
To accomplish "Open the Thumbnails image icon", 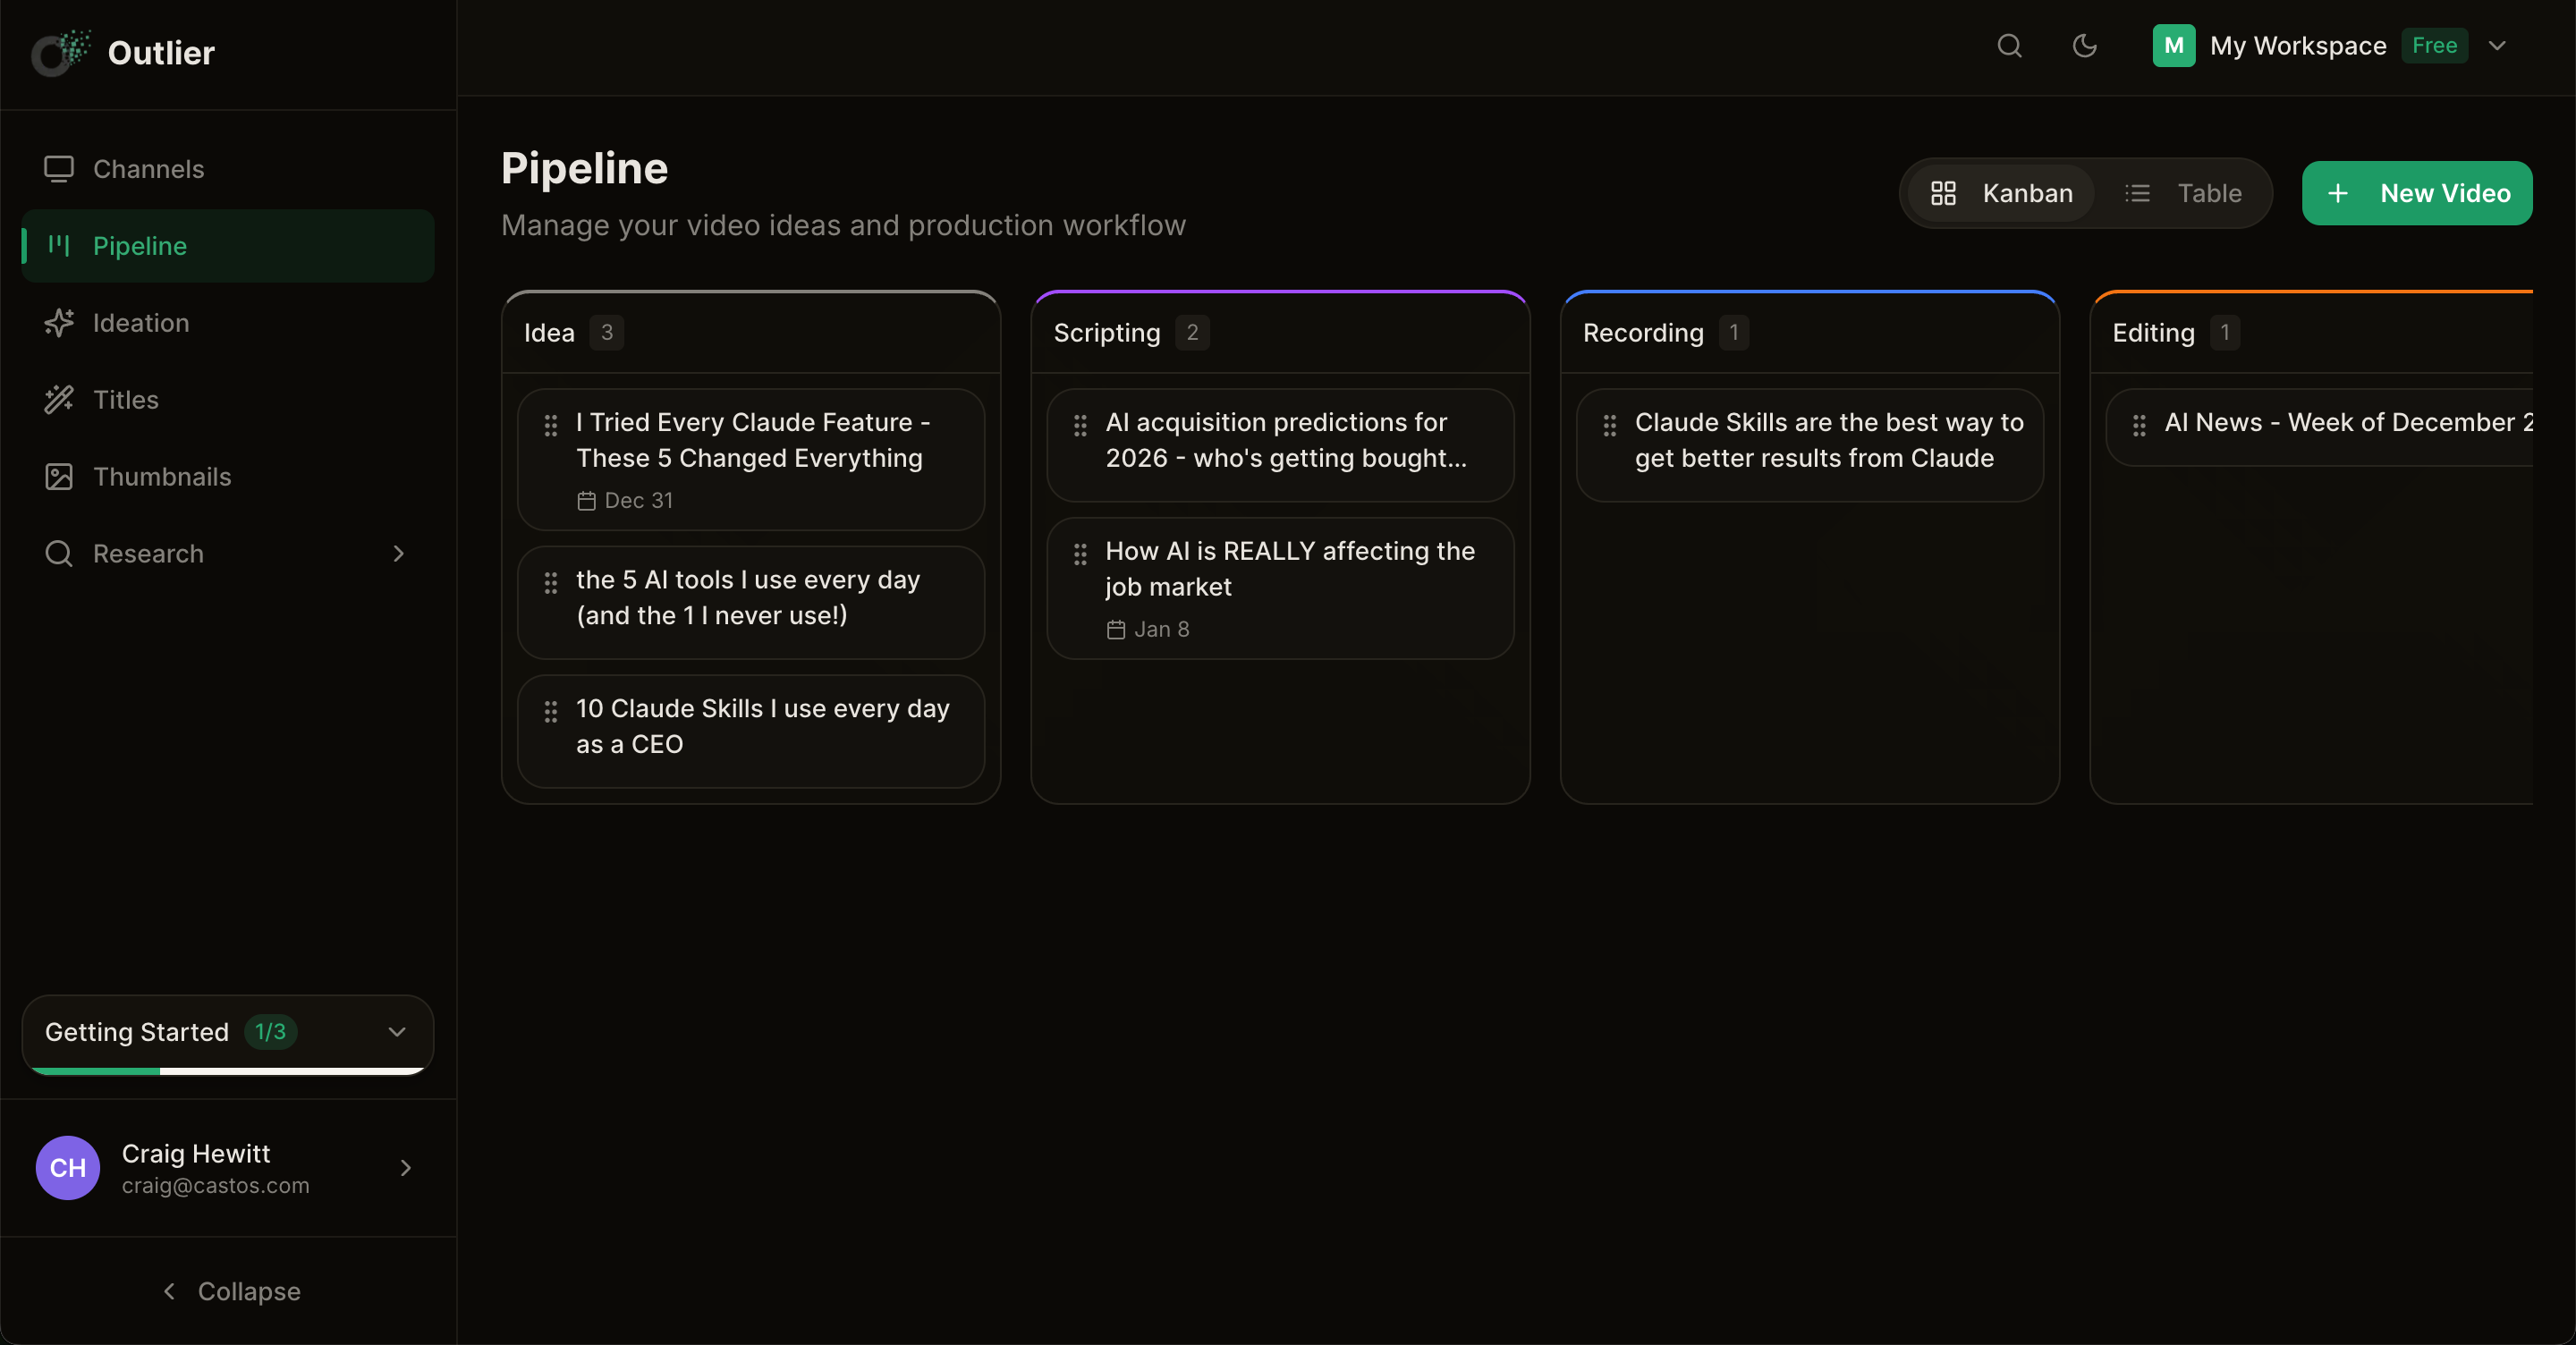I will (59, 476).
